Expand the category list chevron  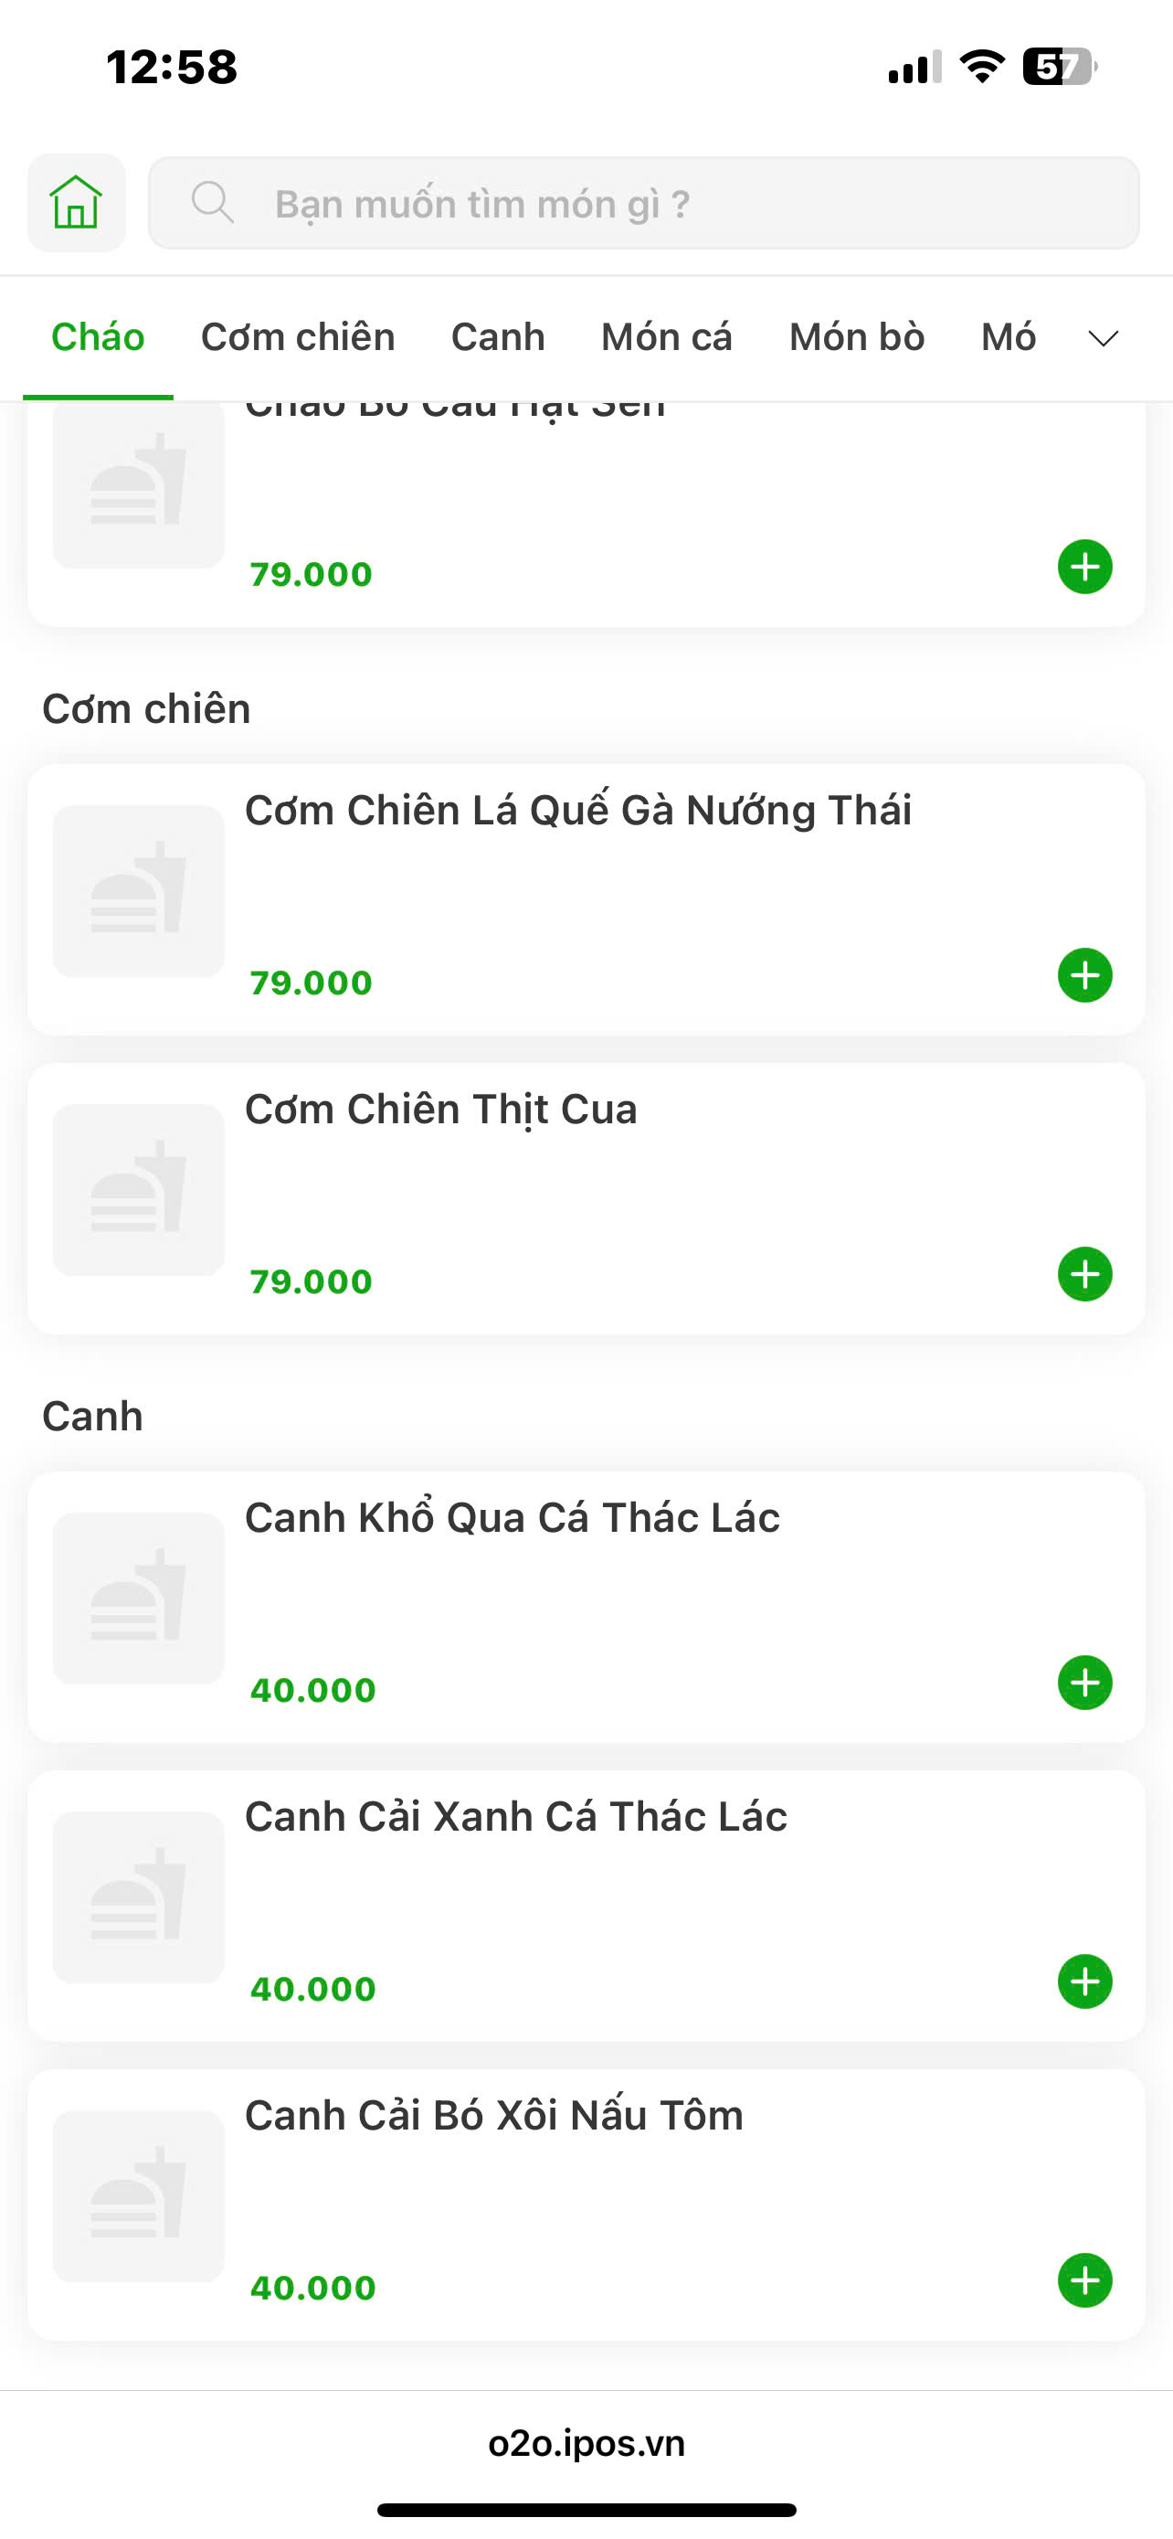point(1103,338)
